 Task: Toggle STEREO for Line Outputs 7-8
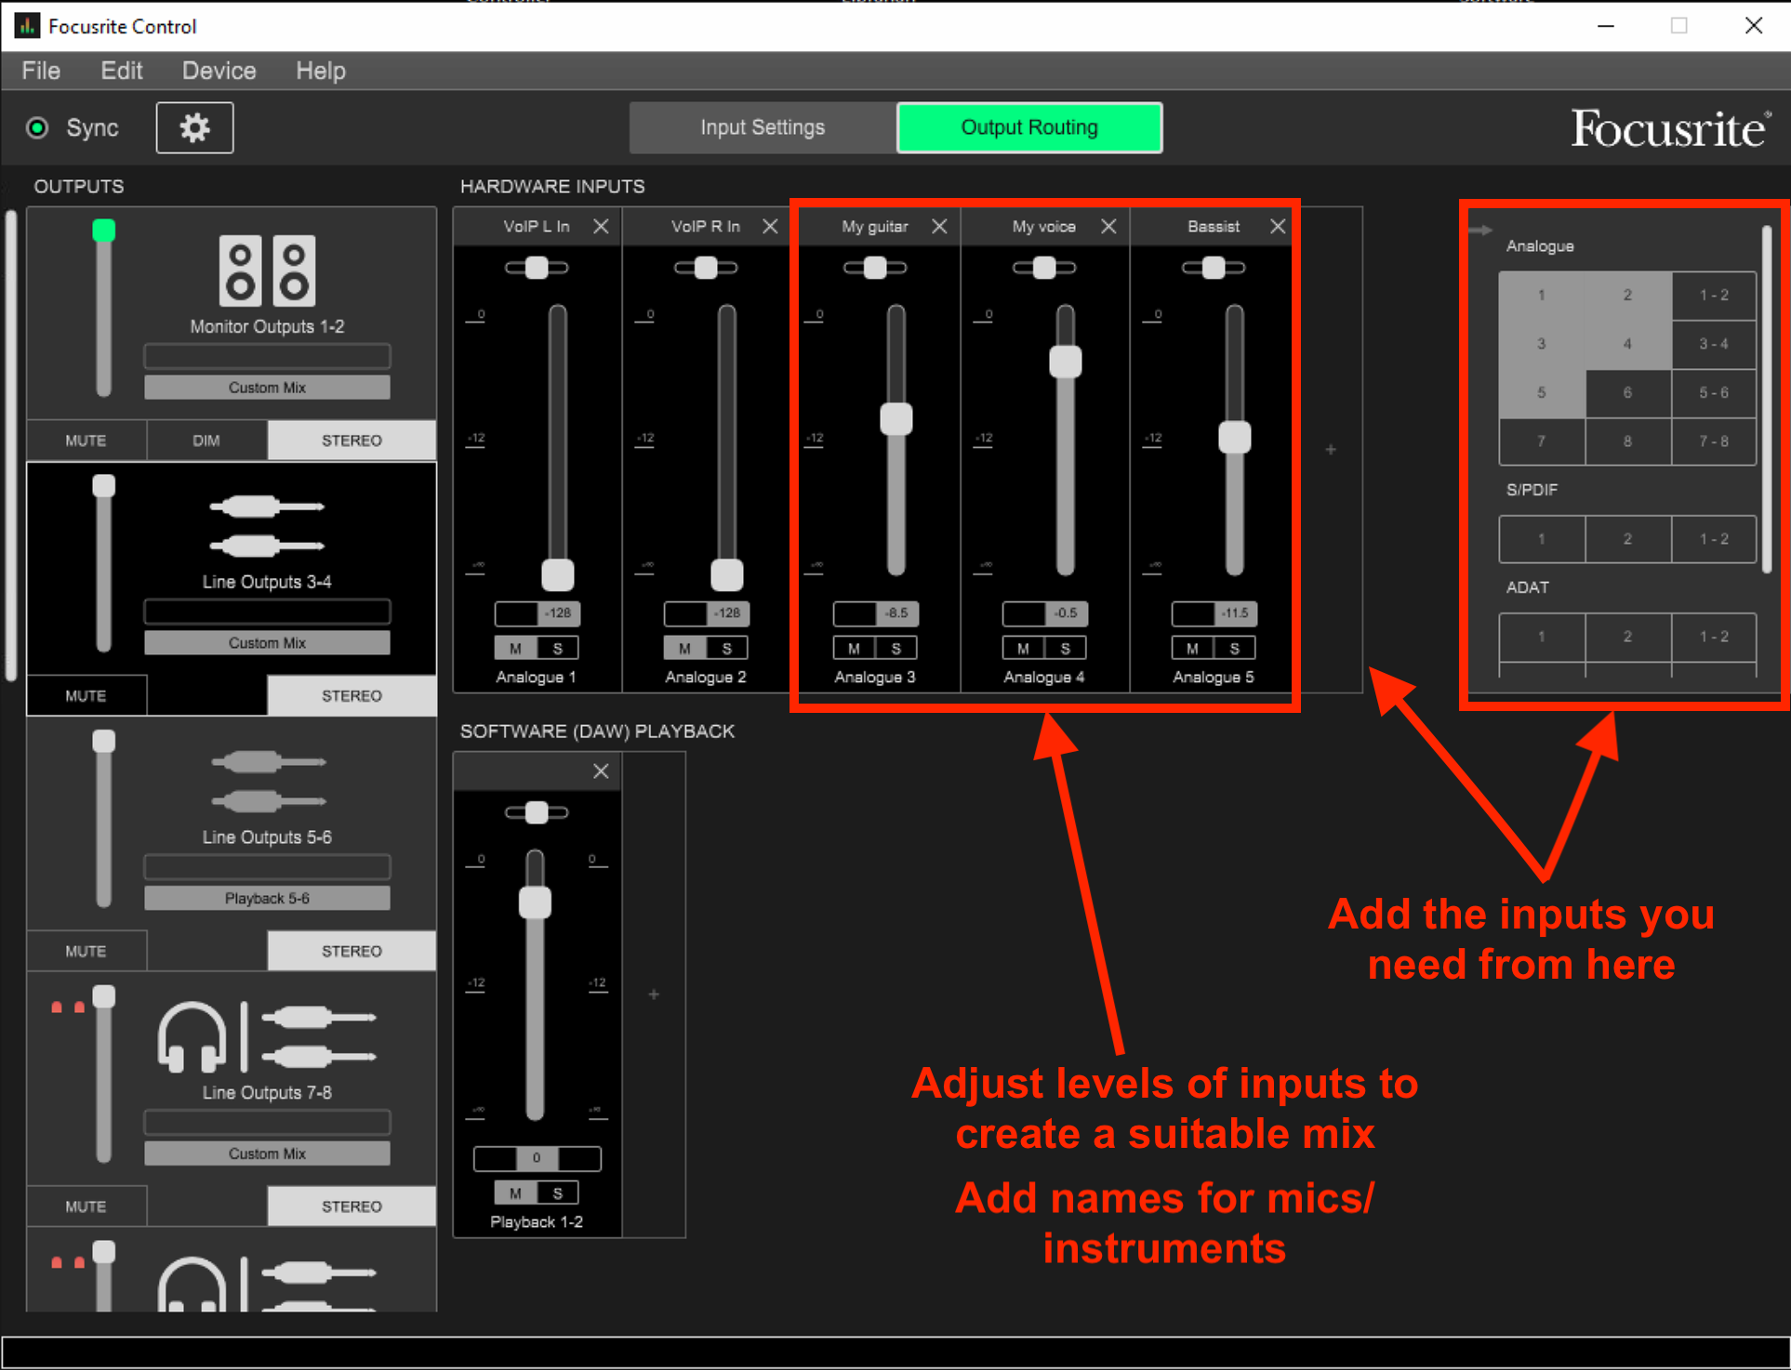point(352,1207)
